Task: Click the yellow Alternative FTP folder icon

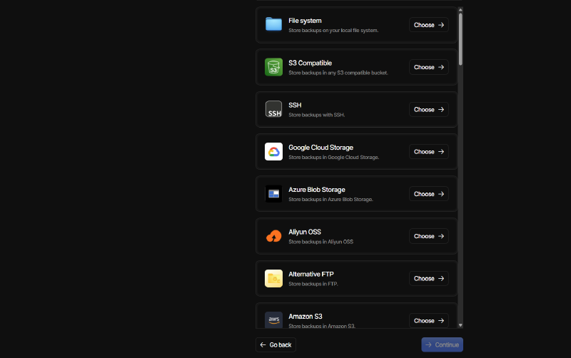Action: [x=273, y=278]
